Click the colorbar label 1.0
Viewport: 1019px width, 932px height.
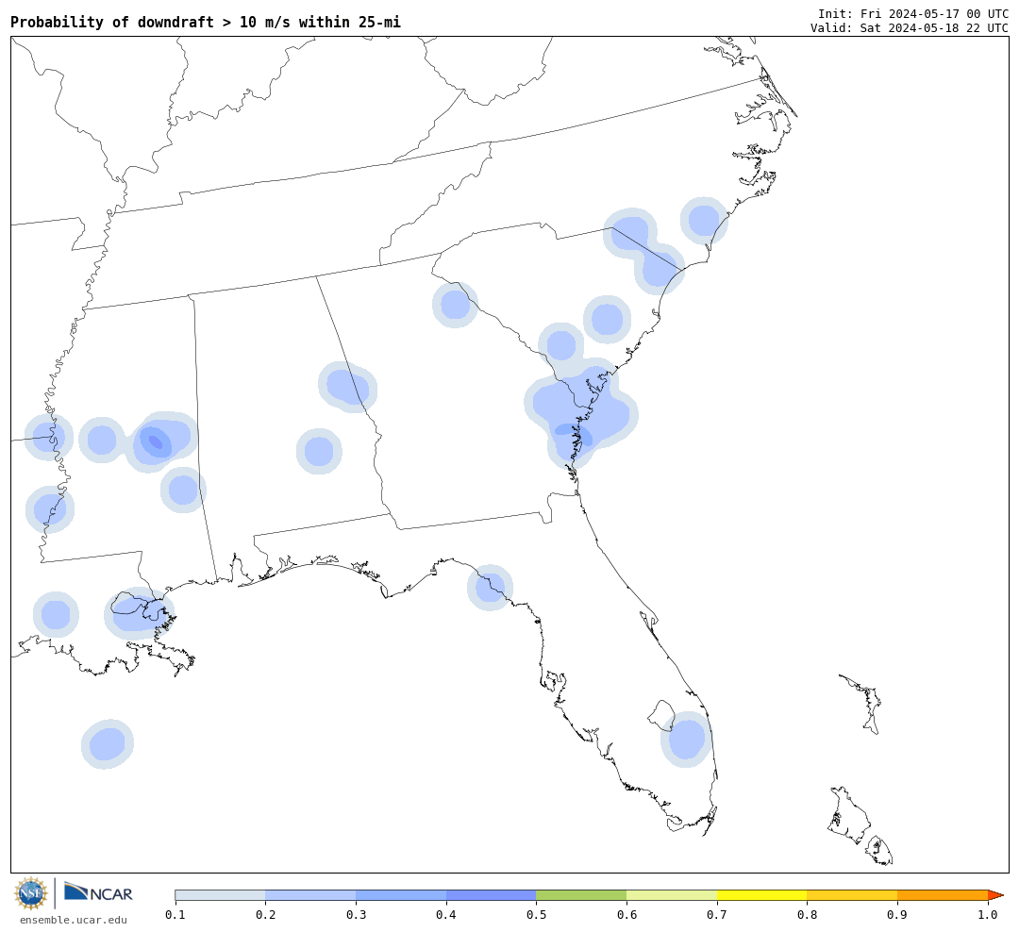click(988, 915)
